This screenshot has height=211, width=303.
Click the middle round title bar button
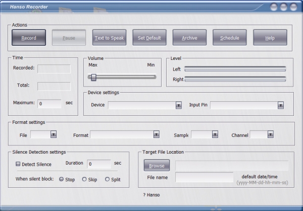pyautogui.click(x=283, y=7)
